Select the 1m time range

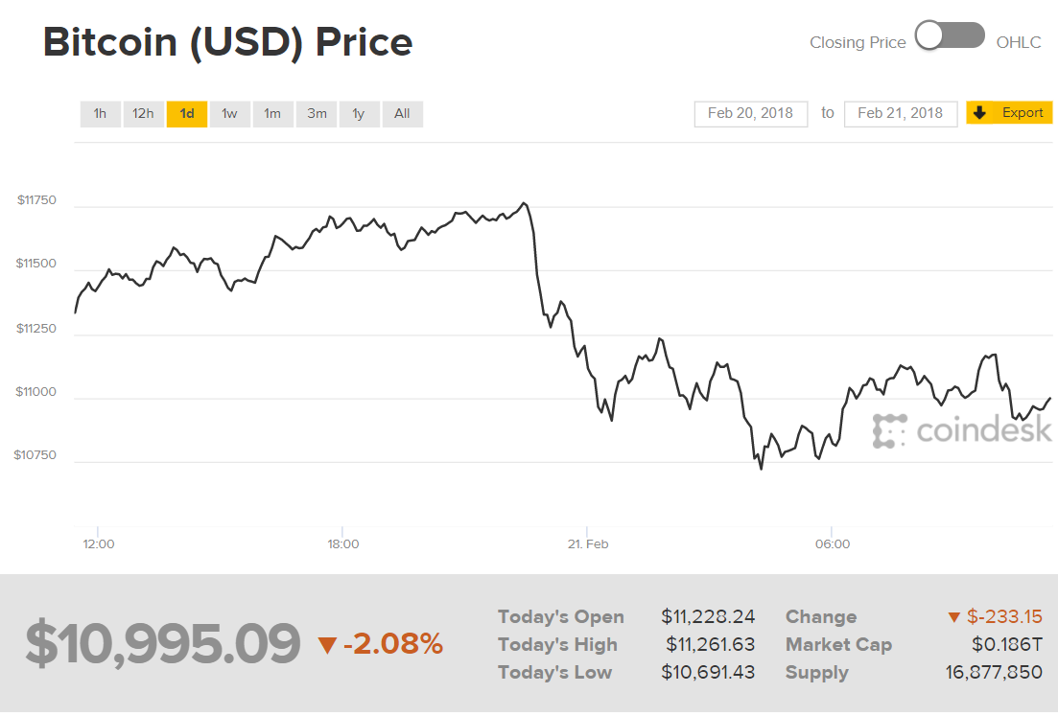[x=272, y=113]
